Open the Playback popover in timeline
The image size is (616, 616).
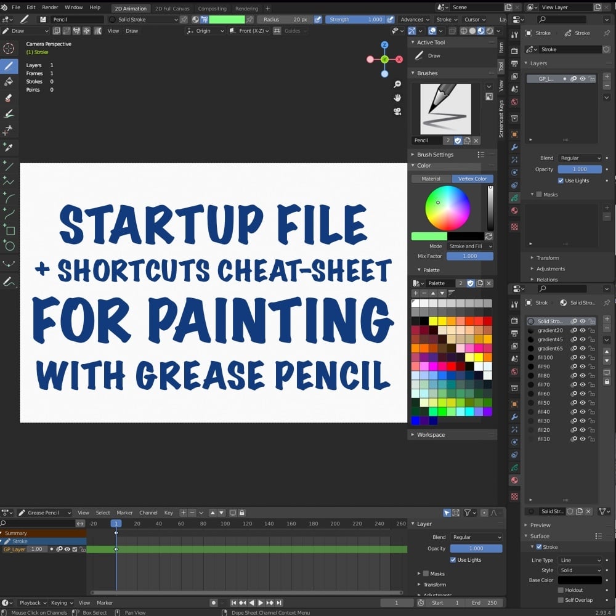pyautogui.click(x=33, y=602)
